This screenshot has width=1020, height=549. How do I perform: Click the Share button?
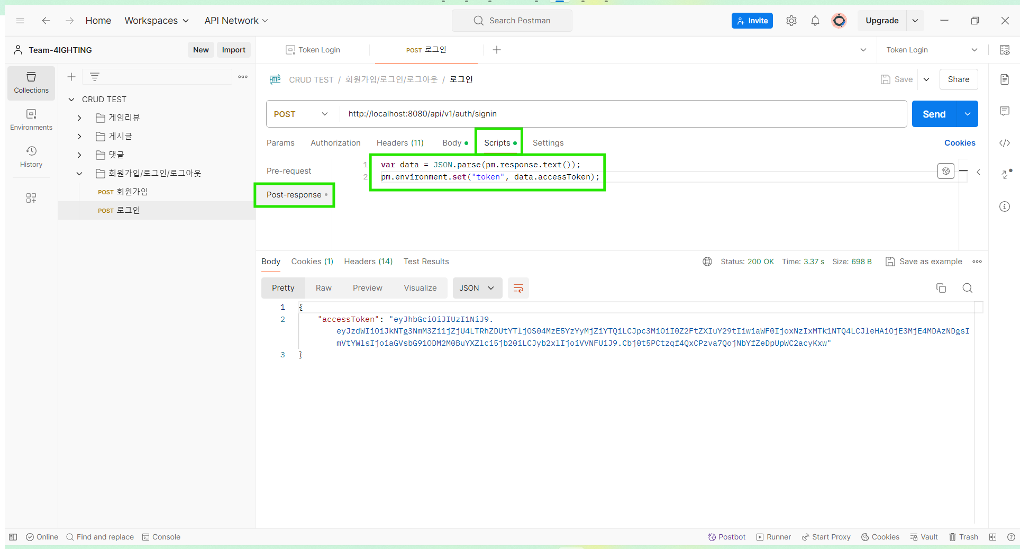[x=959, y=79]
